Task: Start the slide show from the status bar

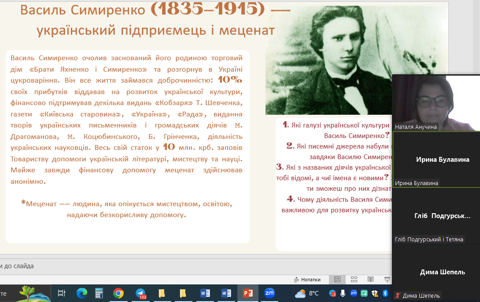Action: click(387, 280)
